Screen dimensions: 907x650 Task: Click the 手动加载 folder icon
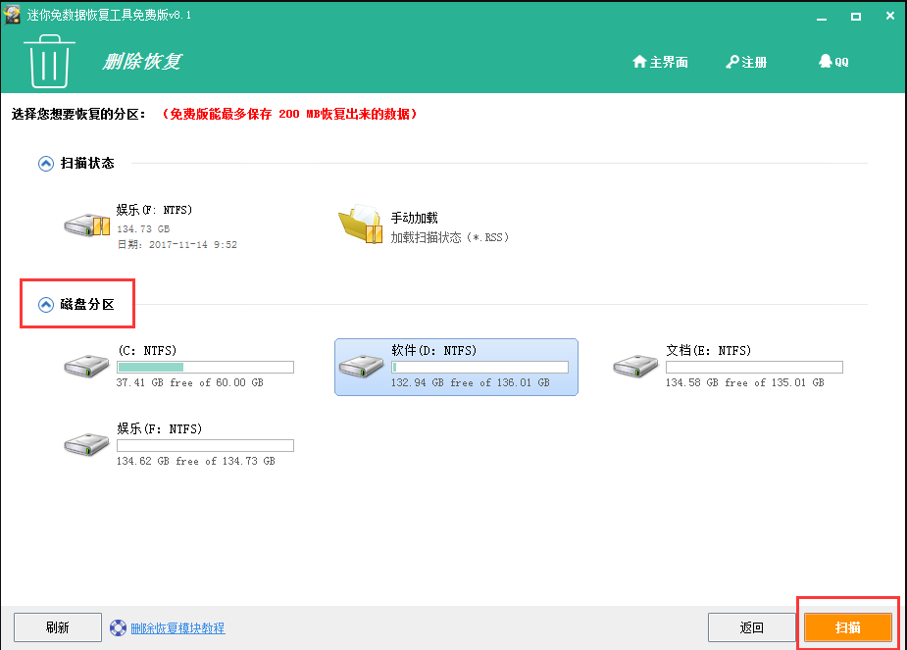click(361, 224)
